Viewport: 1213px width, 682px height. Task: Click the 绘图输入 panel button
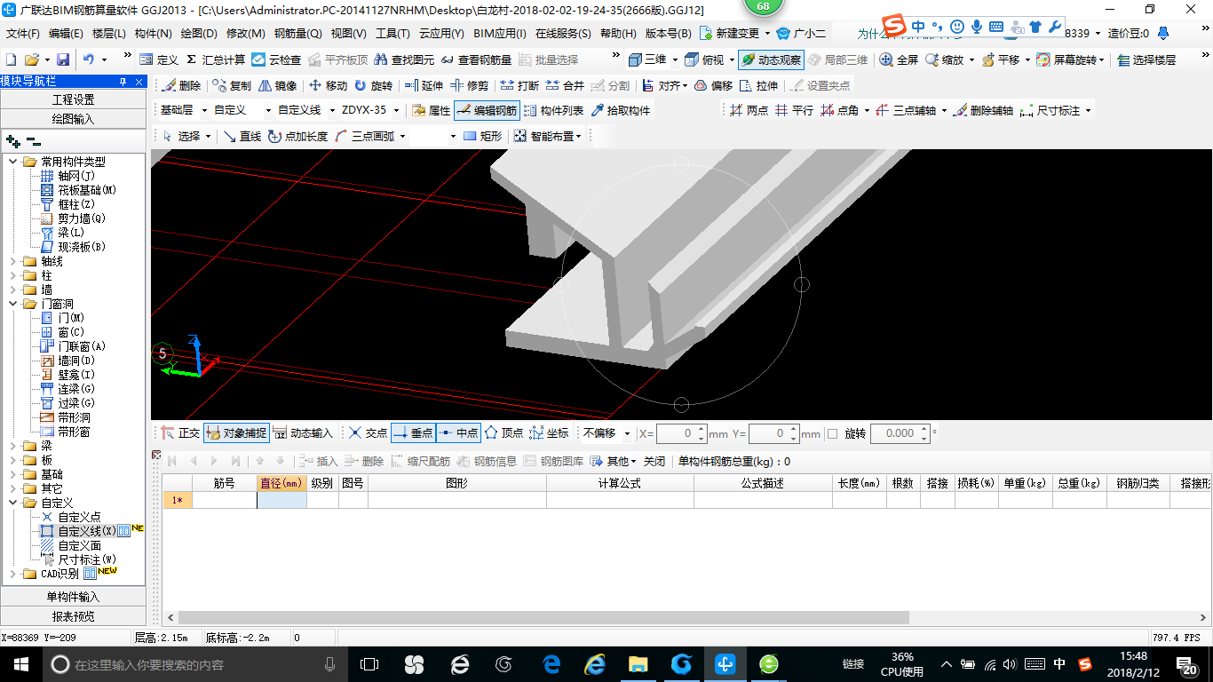click(73, 118)
